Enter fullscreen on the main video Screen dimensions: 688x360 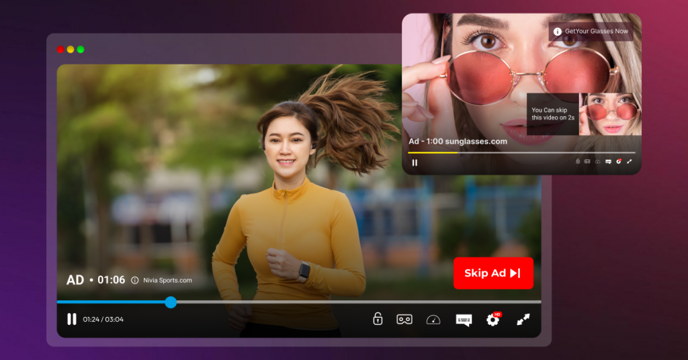tap(523, 320)
